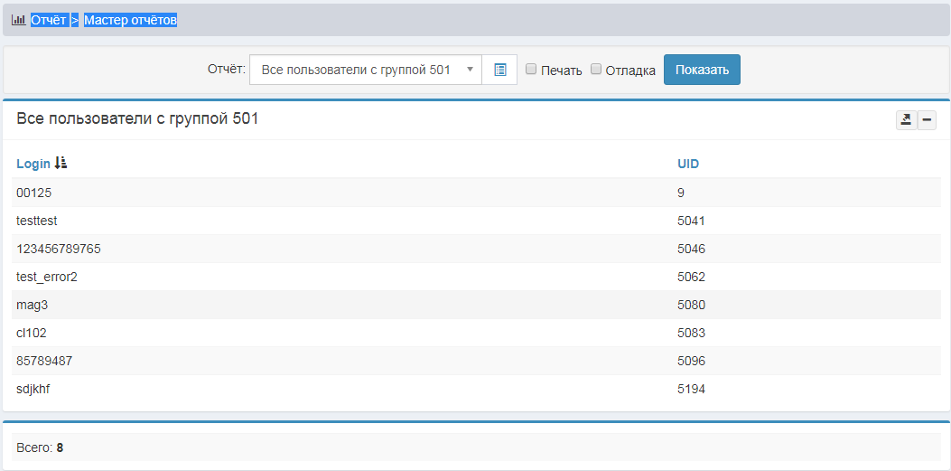Click UID value 5194
951x471 pixels.
tap(691, 389)
